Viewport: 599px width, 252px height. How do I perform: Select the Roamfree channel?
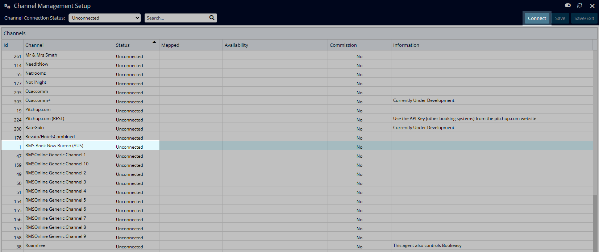tap(35, 245)
